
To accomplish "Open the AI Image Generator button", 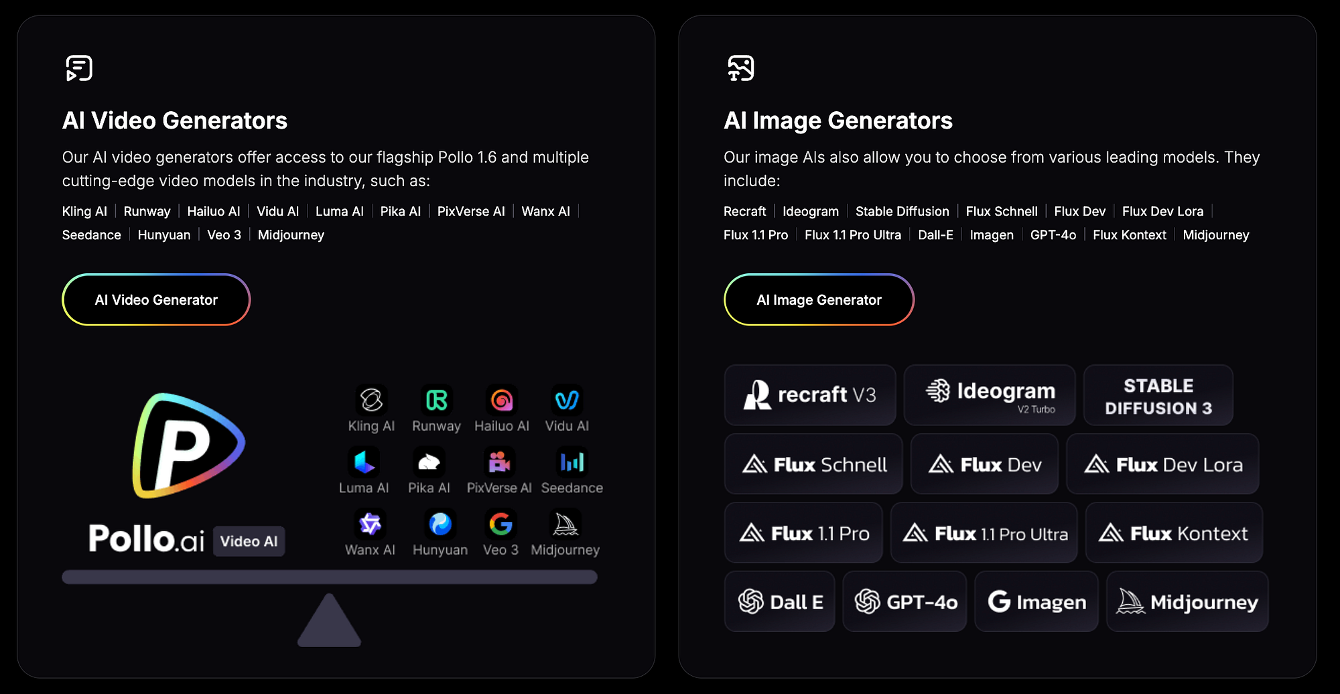I will click(819, 299).
